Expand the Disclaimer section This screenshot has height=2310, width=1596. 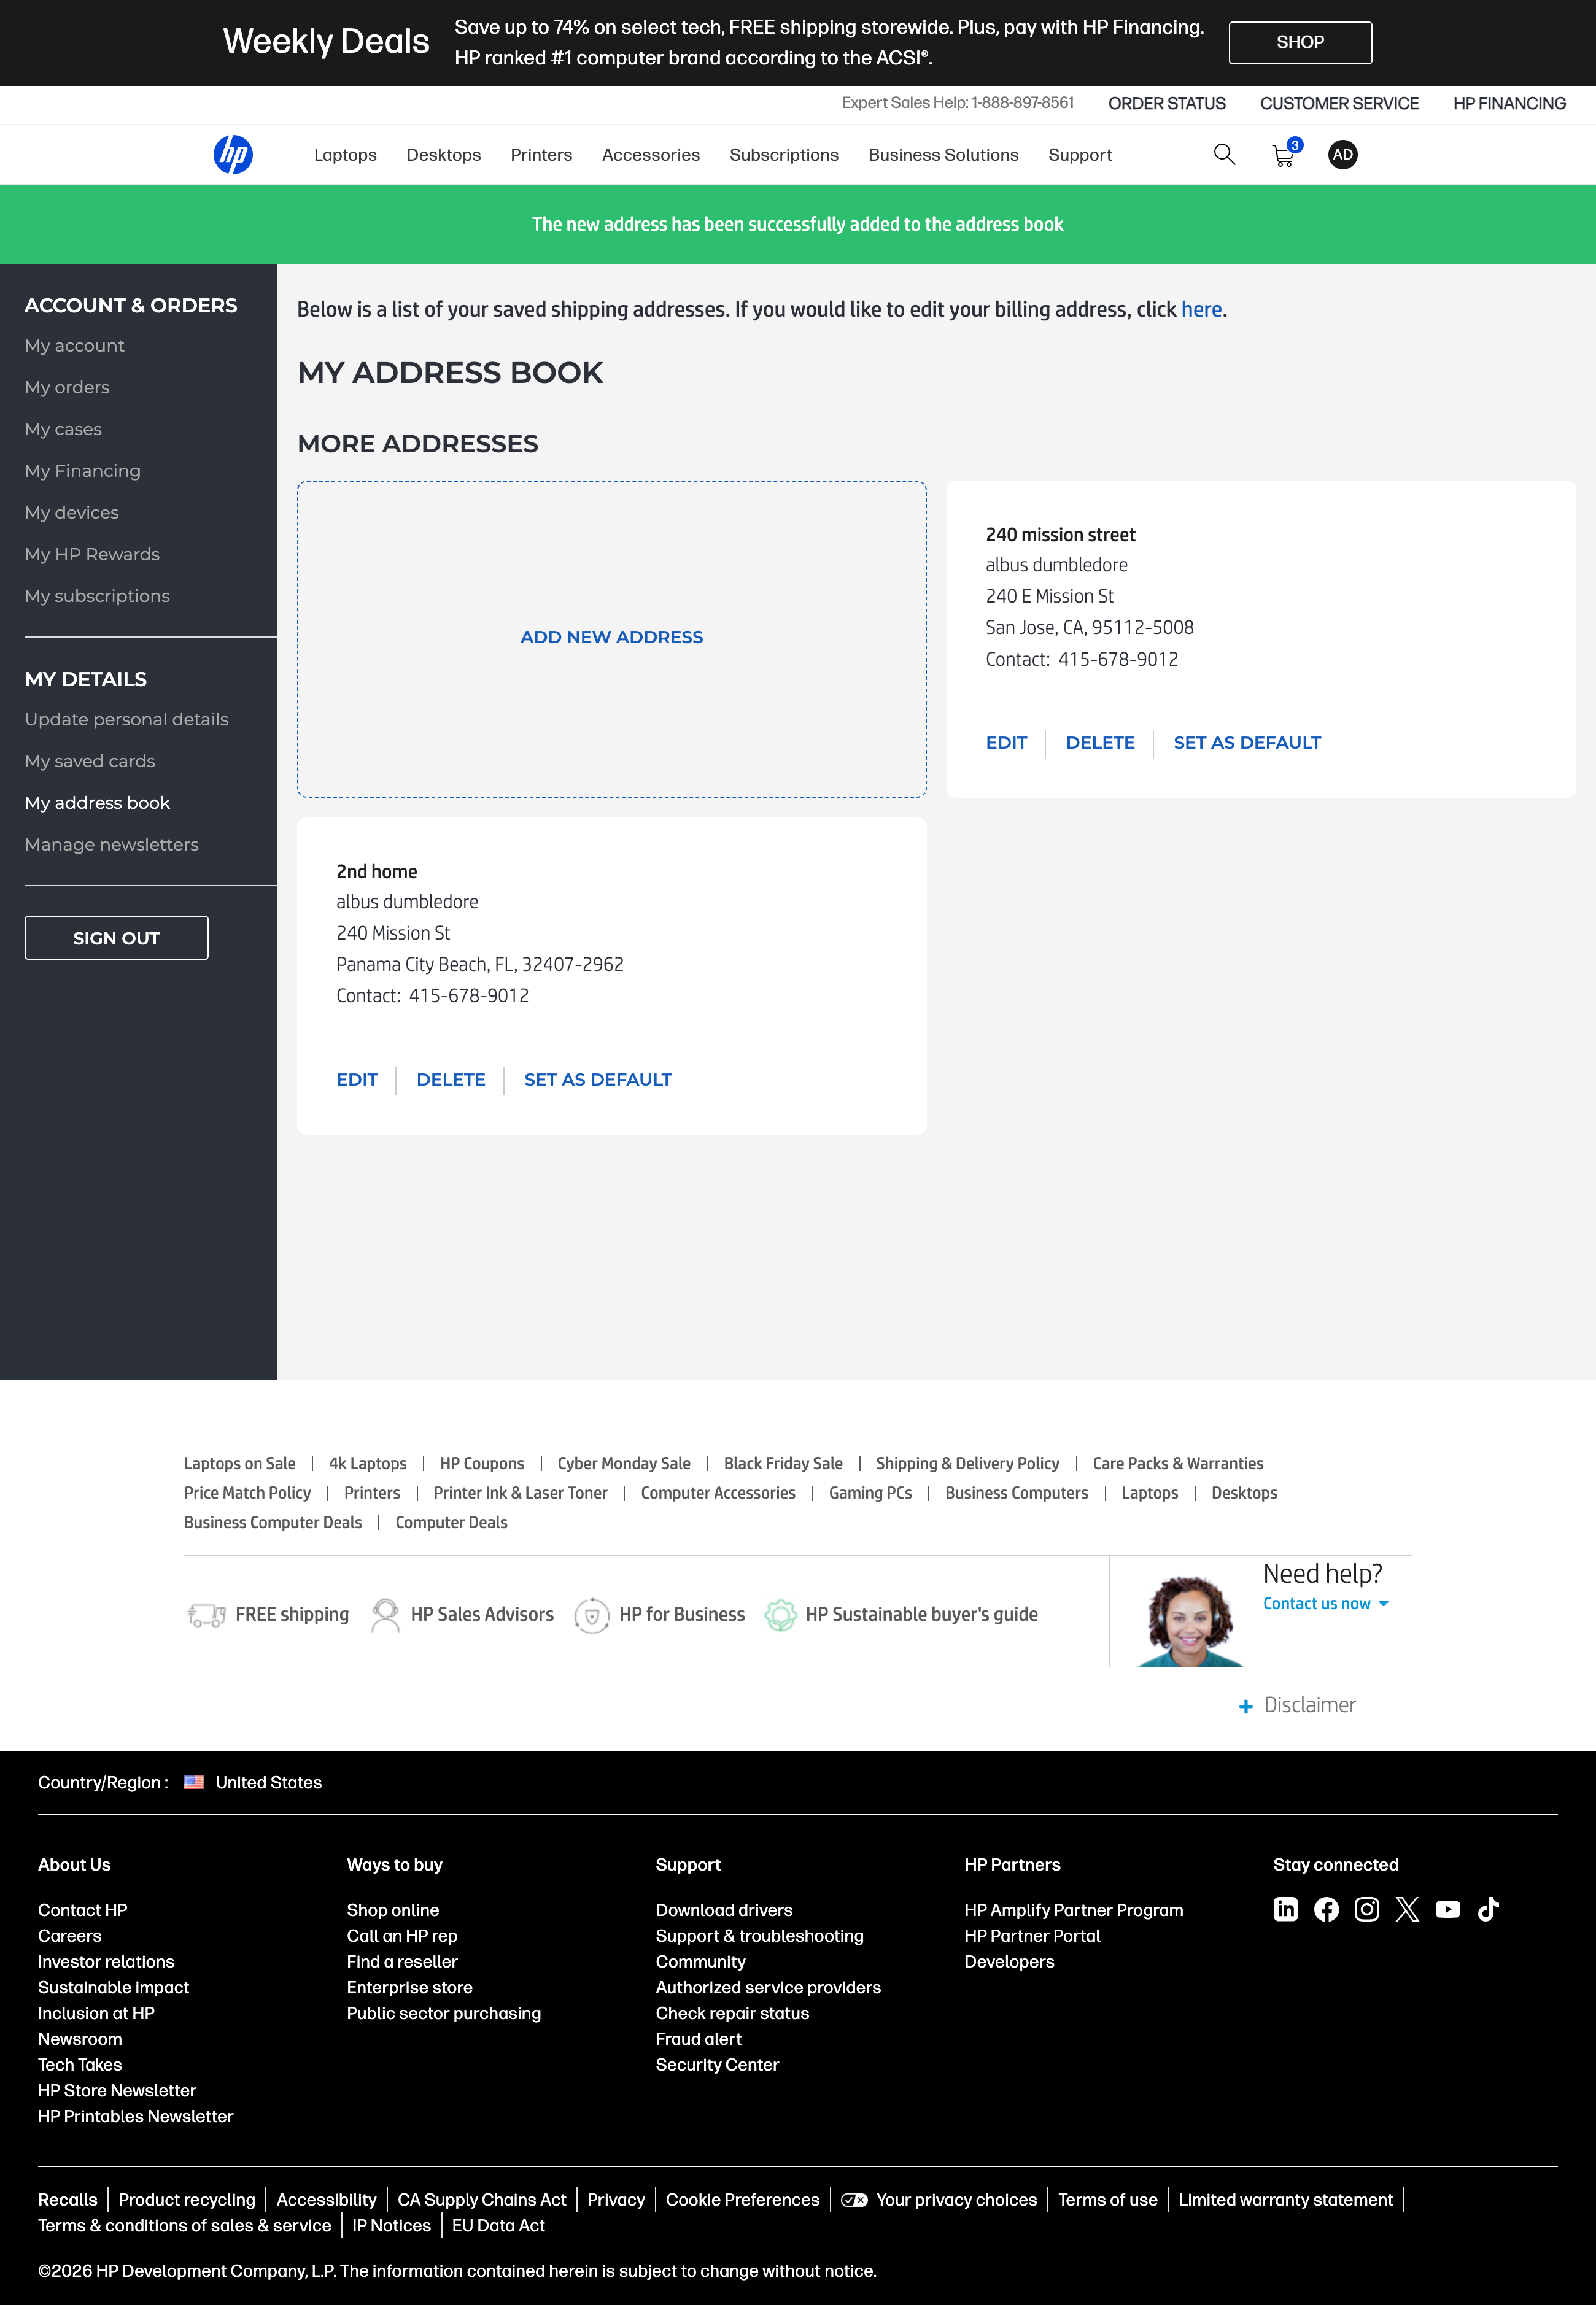[x=1297, y=1705]
